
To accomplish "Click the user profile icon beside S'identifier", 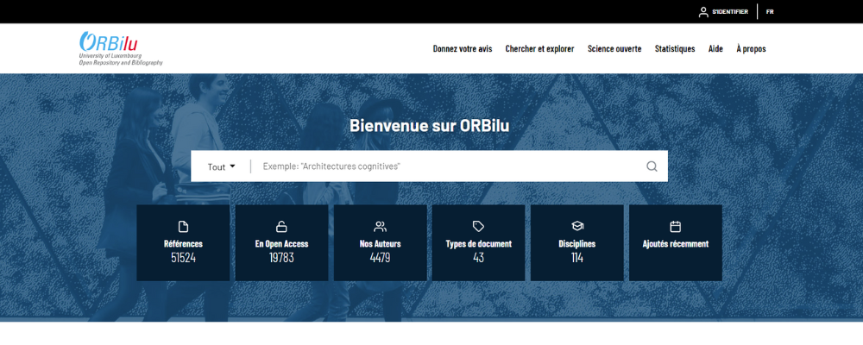I will (x=703, y=11).
